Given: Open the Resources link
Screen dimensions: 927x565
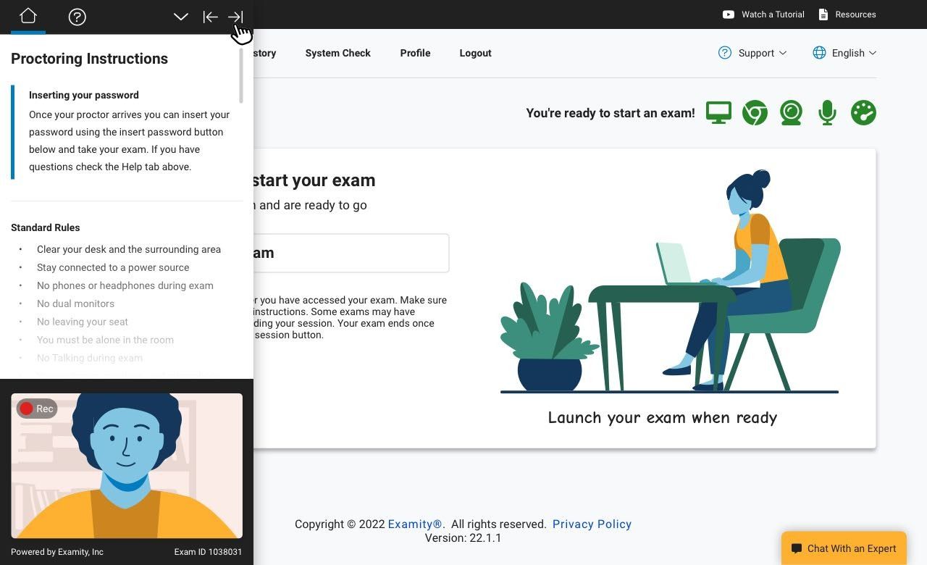Looking at the screenshot, I should pyautogui.click(x=855, y=14).
